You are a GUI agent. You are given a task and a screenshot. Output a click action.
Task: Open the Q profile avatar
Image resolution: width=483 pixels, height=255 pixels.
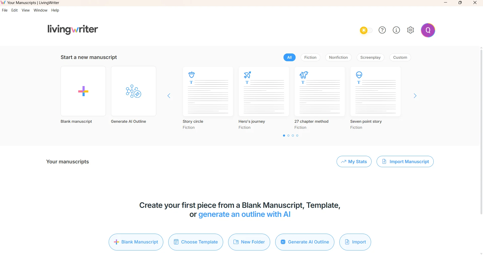click(428, 30)
